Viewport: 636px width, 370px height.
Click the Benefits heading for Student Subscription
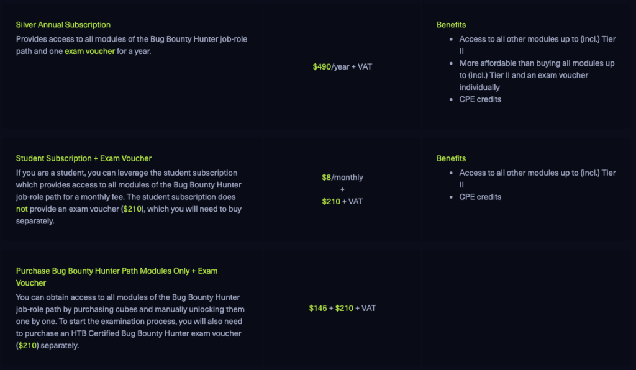coord(451,158)
